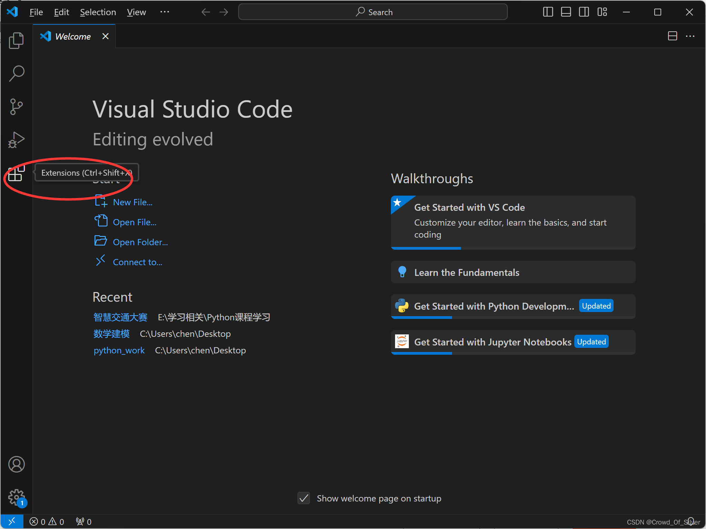
Task: Open the Explorer view in activity bar
Action: [16, 41]
